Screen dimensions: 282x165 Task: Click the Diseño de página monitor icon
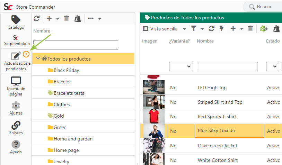pyautogui.click(x=16, y=81)
